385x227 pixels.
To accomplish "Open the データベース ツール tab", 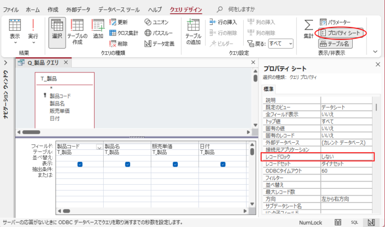I will (119, 10).
